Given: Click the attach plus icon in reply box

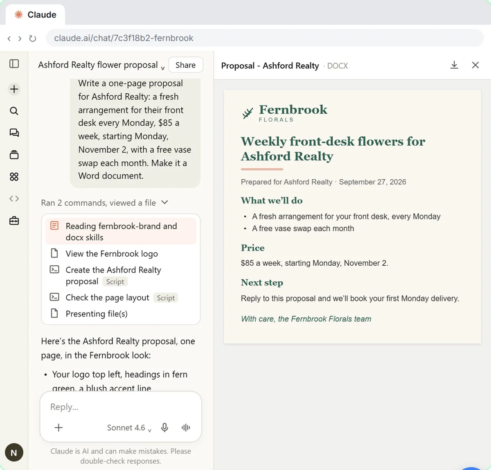Looking at the screenshot, I should 59,427.
